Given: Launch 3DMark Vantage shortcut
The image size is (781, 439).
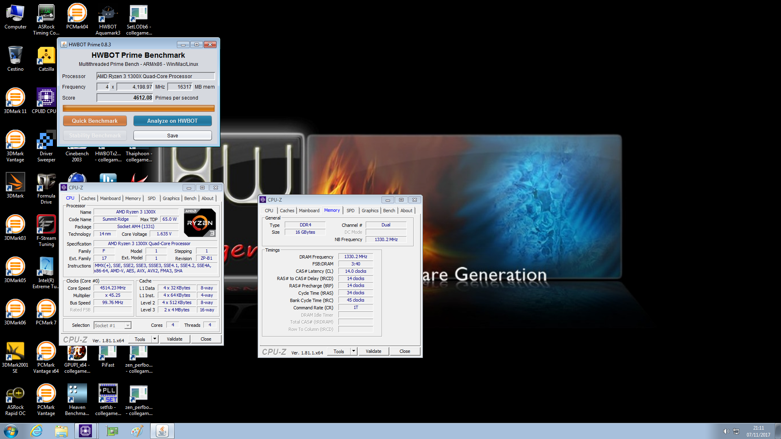Looking at the screenshot, I should pyautogui.click(x=15, y=146).
